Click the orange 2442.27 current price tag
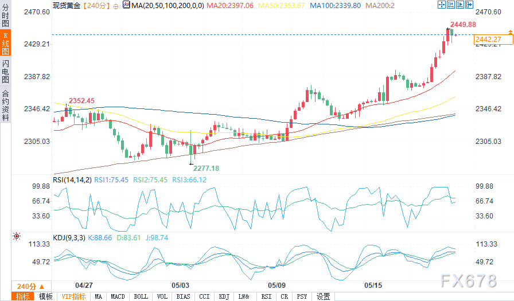Image resolution: width=514 pixels, height=301 pixels. click(493, 40)
